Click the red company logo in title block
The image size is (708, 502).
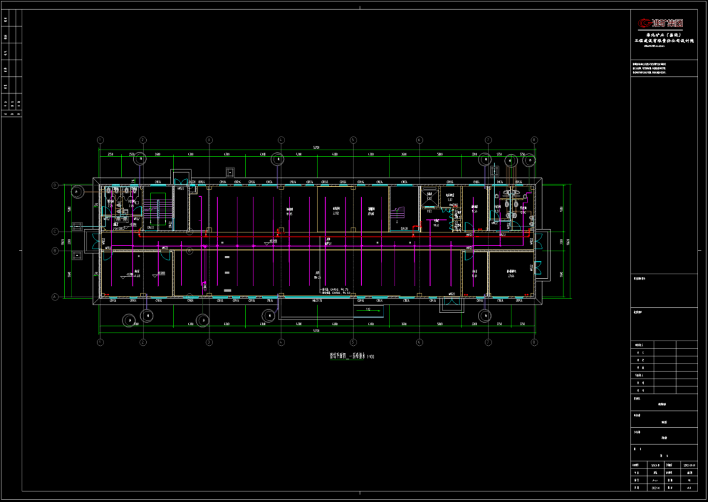pyautogui.click(x=662, y=24)
